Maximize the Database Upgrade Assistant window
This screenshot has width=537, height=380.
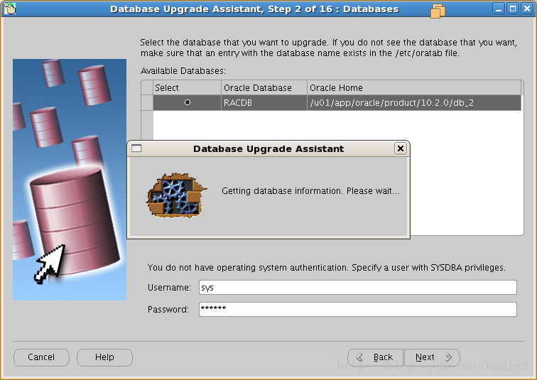pyautogui.click(x=513, y=9)
